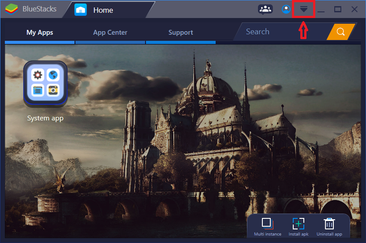
Task: Maximize the BlueStacks window
Action: (x=338, y=9)
